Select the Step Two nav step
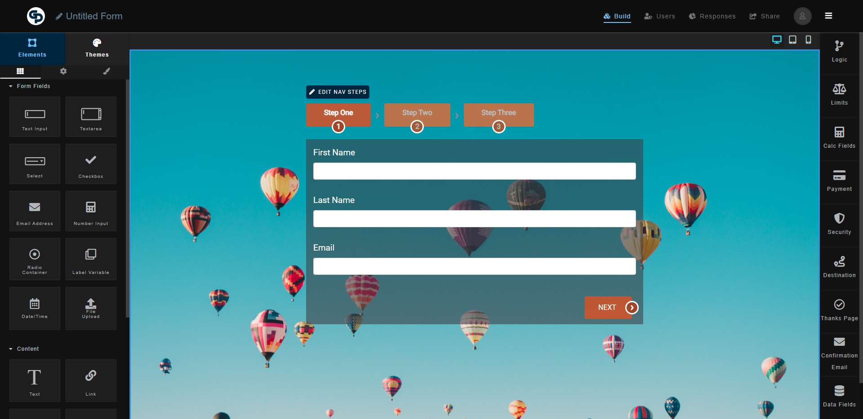The height and width of the screenshot is (419, 863). [x=417, y=115]
